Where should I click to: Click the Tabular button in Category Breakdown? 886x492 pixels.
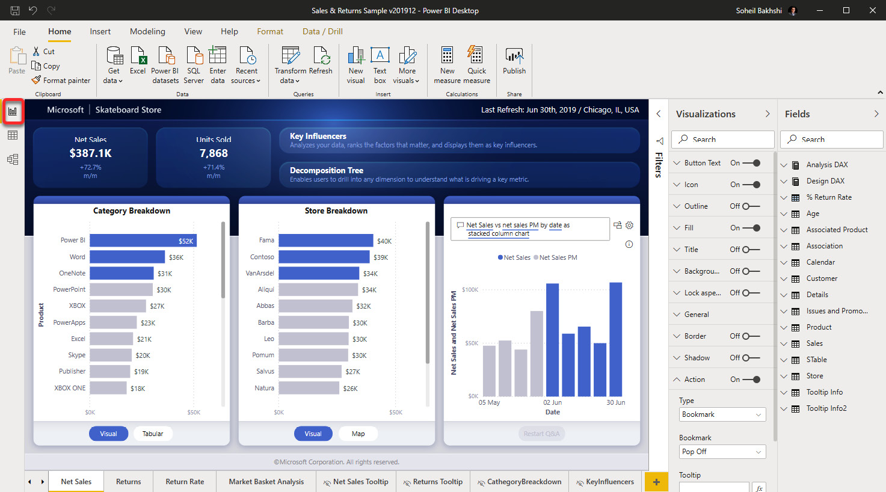tap(153, 434)
